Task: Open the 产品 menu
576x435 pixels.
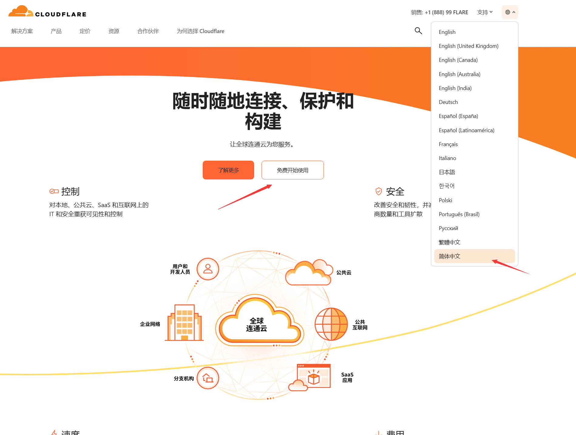Action: tap(56, 31)
